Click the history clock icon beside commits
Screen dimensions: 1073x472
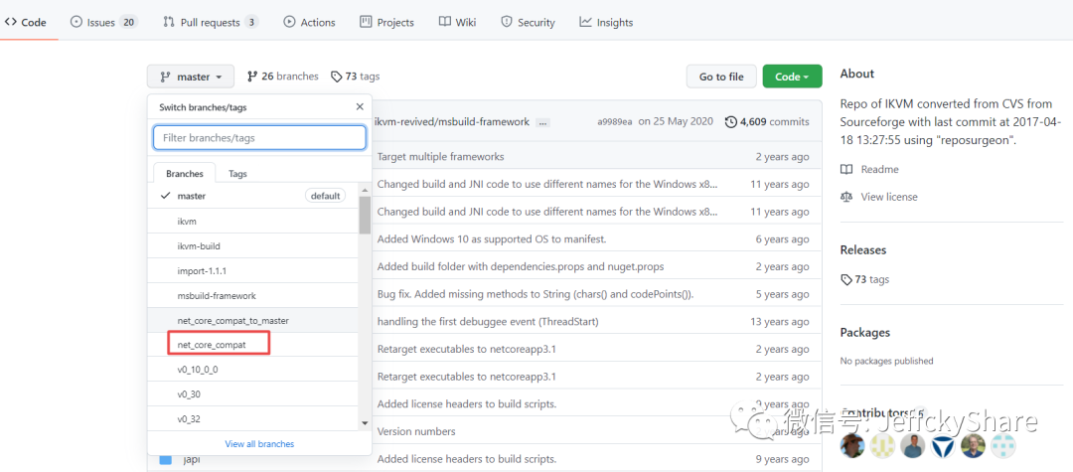pyautogui.click(x=731, y=122)
